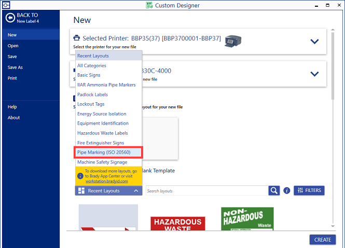
Task: Choose Save As in the sidebar
Action: [x=31, y=67]
